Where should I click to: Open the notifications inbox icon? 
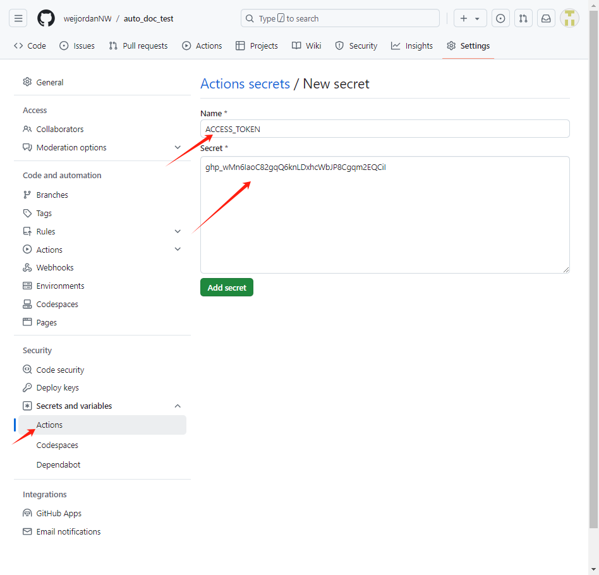point(546,18)
